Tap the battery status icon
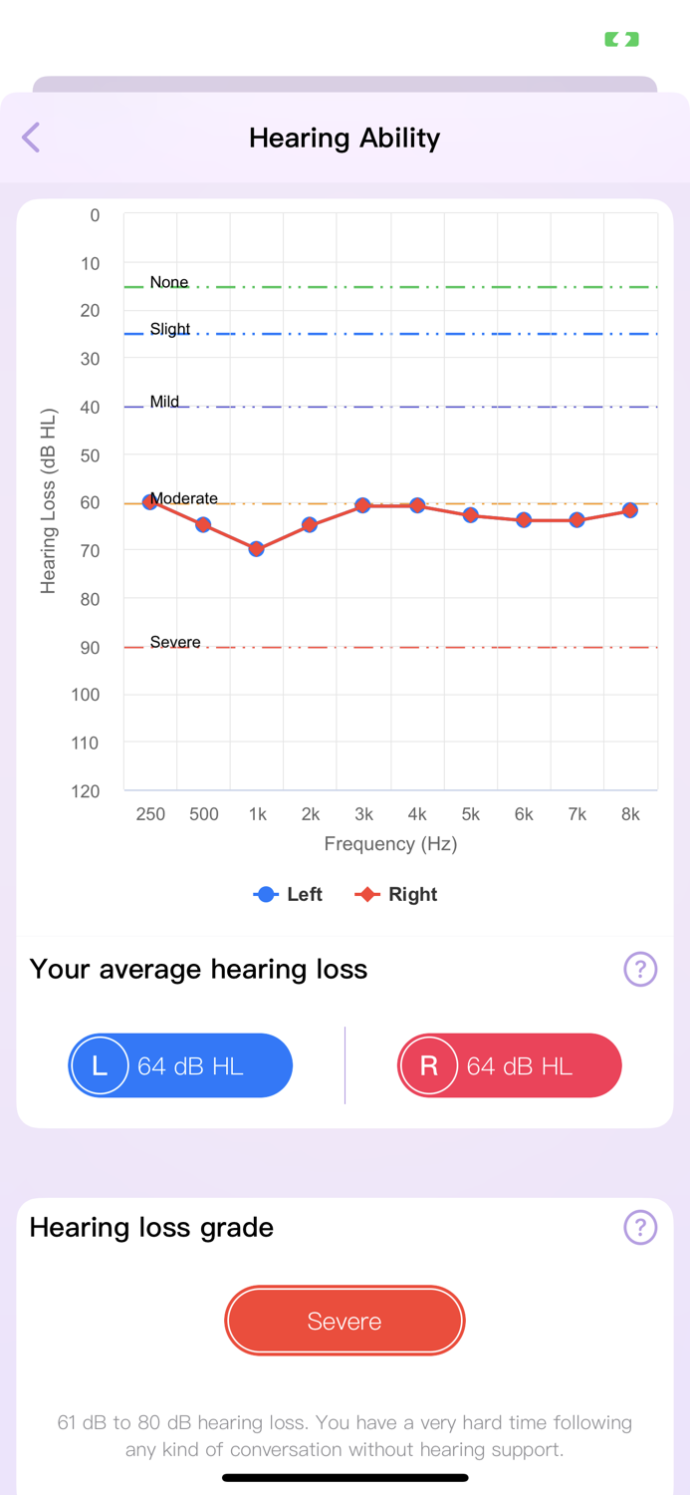 [620, 39]
